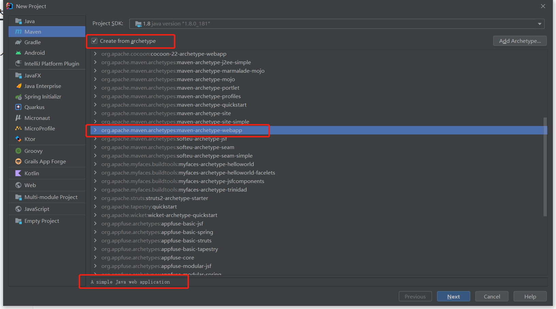This screenshot has height=309, width=556.
Task: Click the JavaScript globe icon
Action: (18, 209)
